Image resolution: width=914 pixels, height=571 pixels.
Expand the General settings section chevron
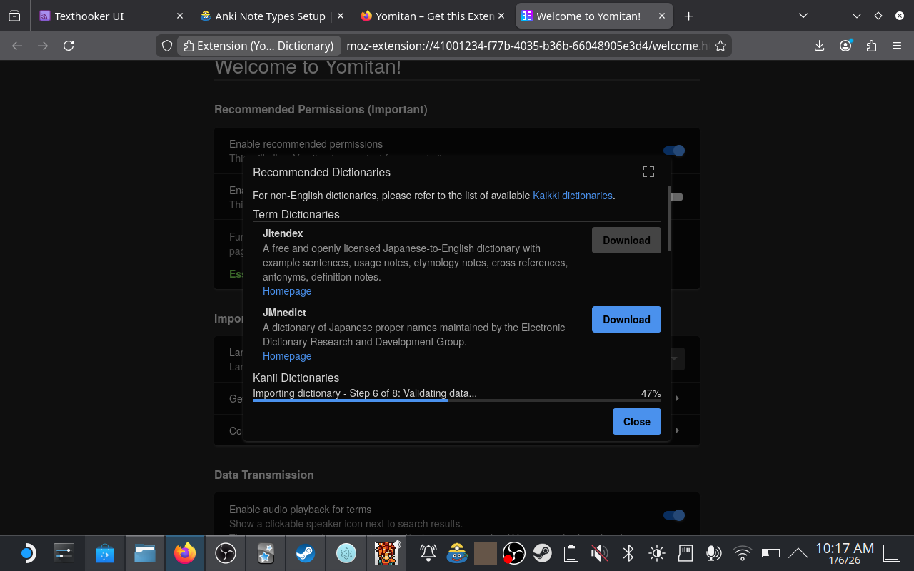click(x=676, y=398)
